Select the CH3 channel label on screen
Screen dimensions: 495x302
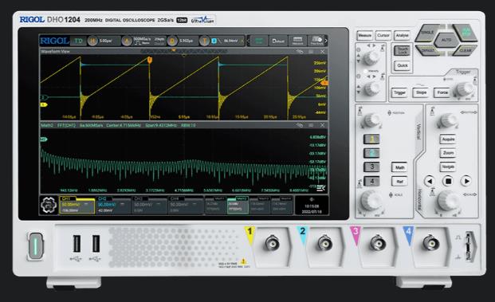pos(149,205)
